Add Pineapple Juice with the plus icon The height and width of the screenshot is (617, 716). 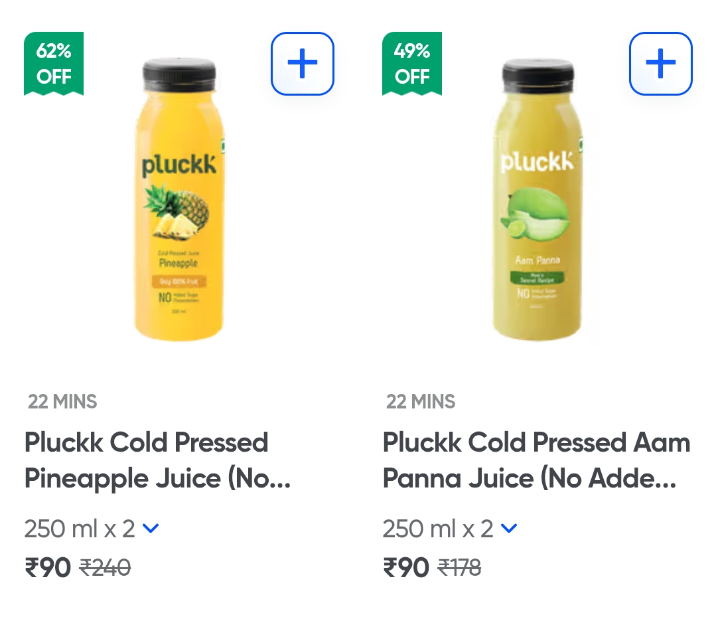point(302,64)
